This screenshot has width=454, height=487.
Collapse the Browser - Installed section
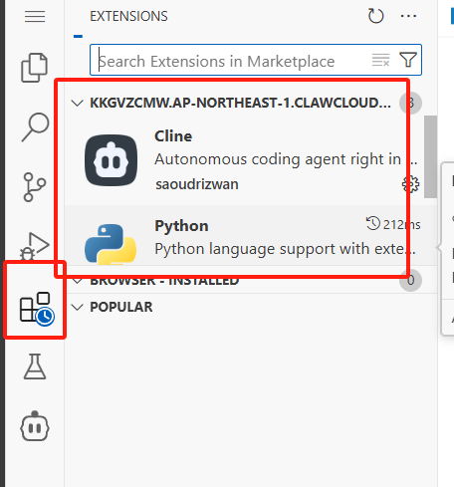click(x=77, y=281)
